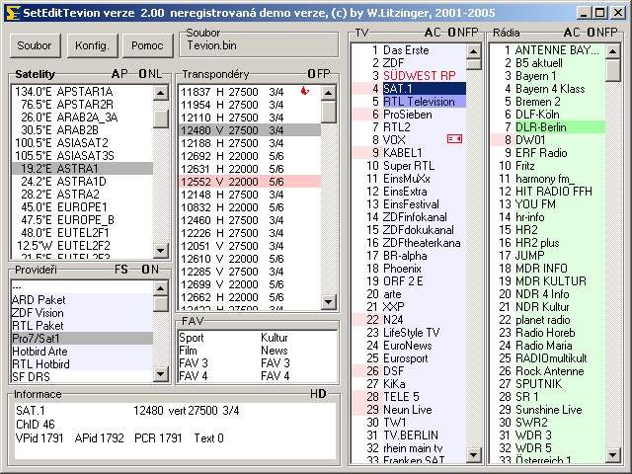This screenshot has width=632, height=474.
Task: Toggle the 'FS' option in Provideři header
Action: point(120,269)
